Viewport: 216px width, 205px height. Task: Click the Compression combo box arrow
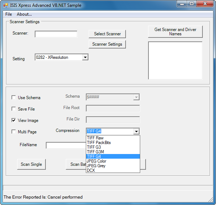coord(136,131)
